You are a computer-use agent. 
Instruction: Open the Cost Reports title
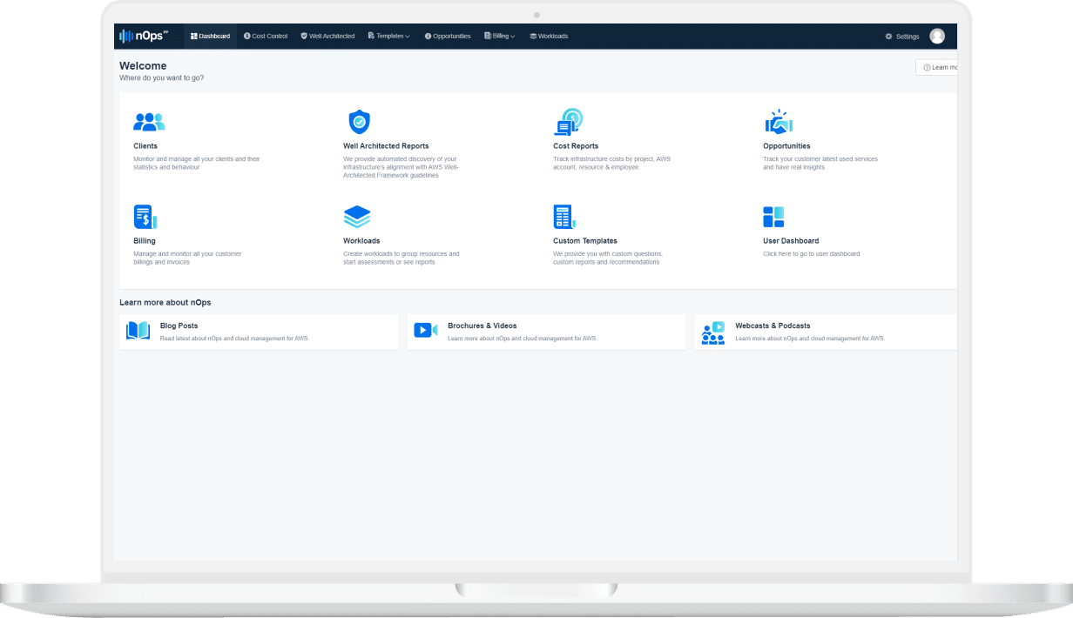coord(576,146)
